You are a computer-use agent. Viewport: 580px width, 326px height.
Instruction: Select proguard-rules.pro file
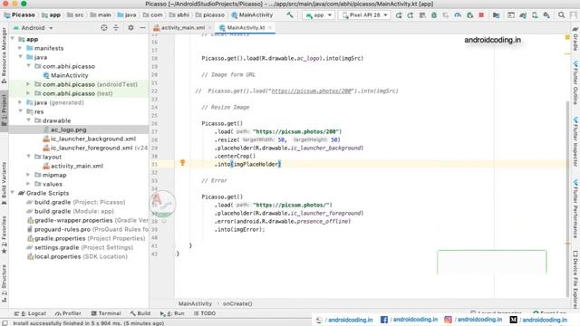[63, 229]
